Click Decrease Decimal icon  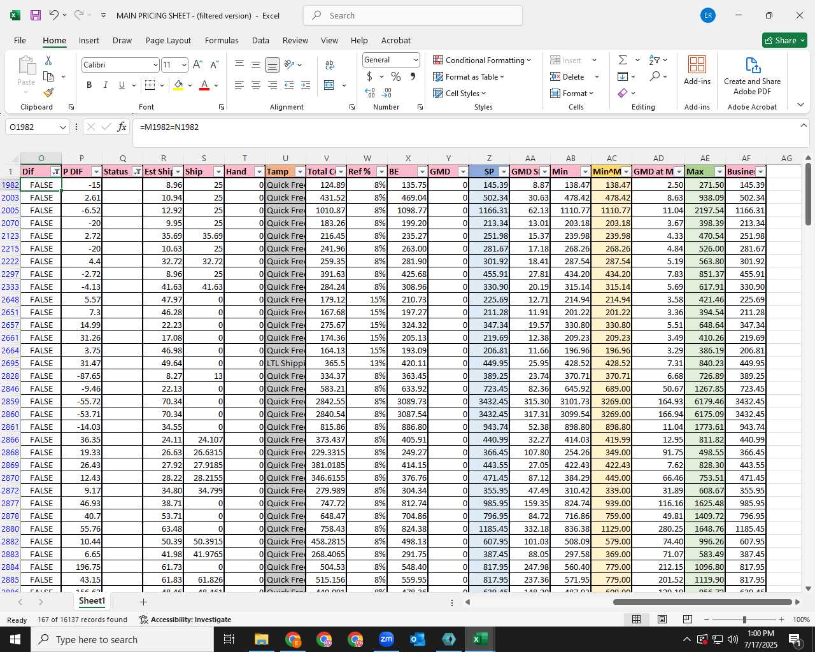point(387,93)
